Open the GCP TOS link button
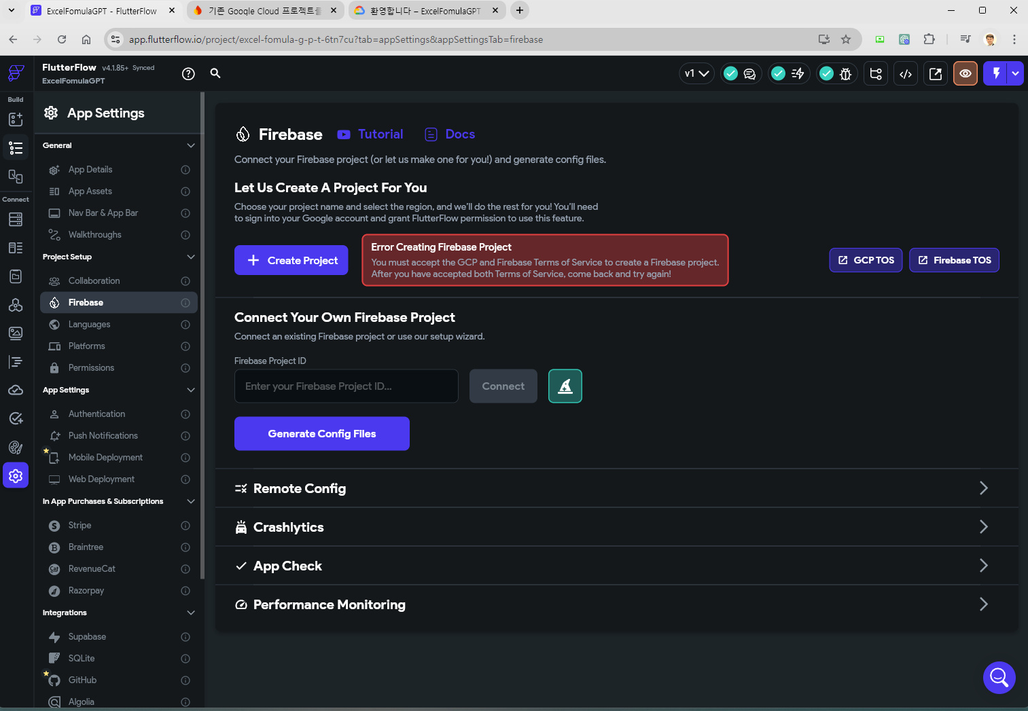 pyautogui.click(x=866, y=260)
